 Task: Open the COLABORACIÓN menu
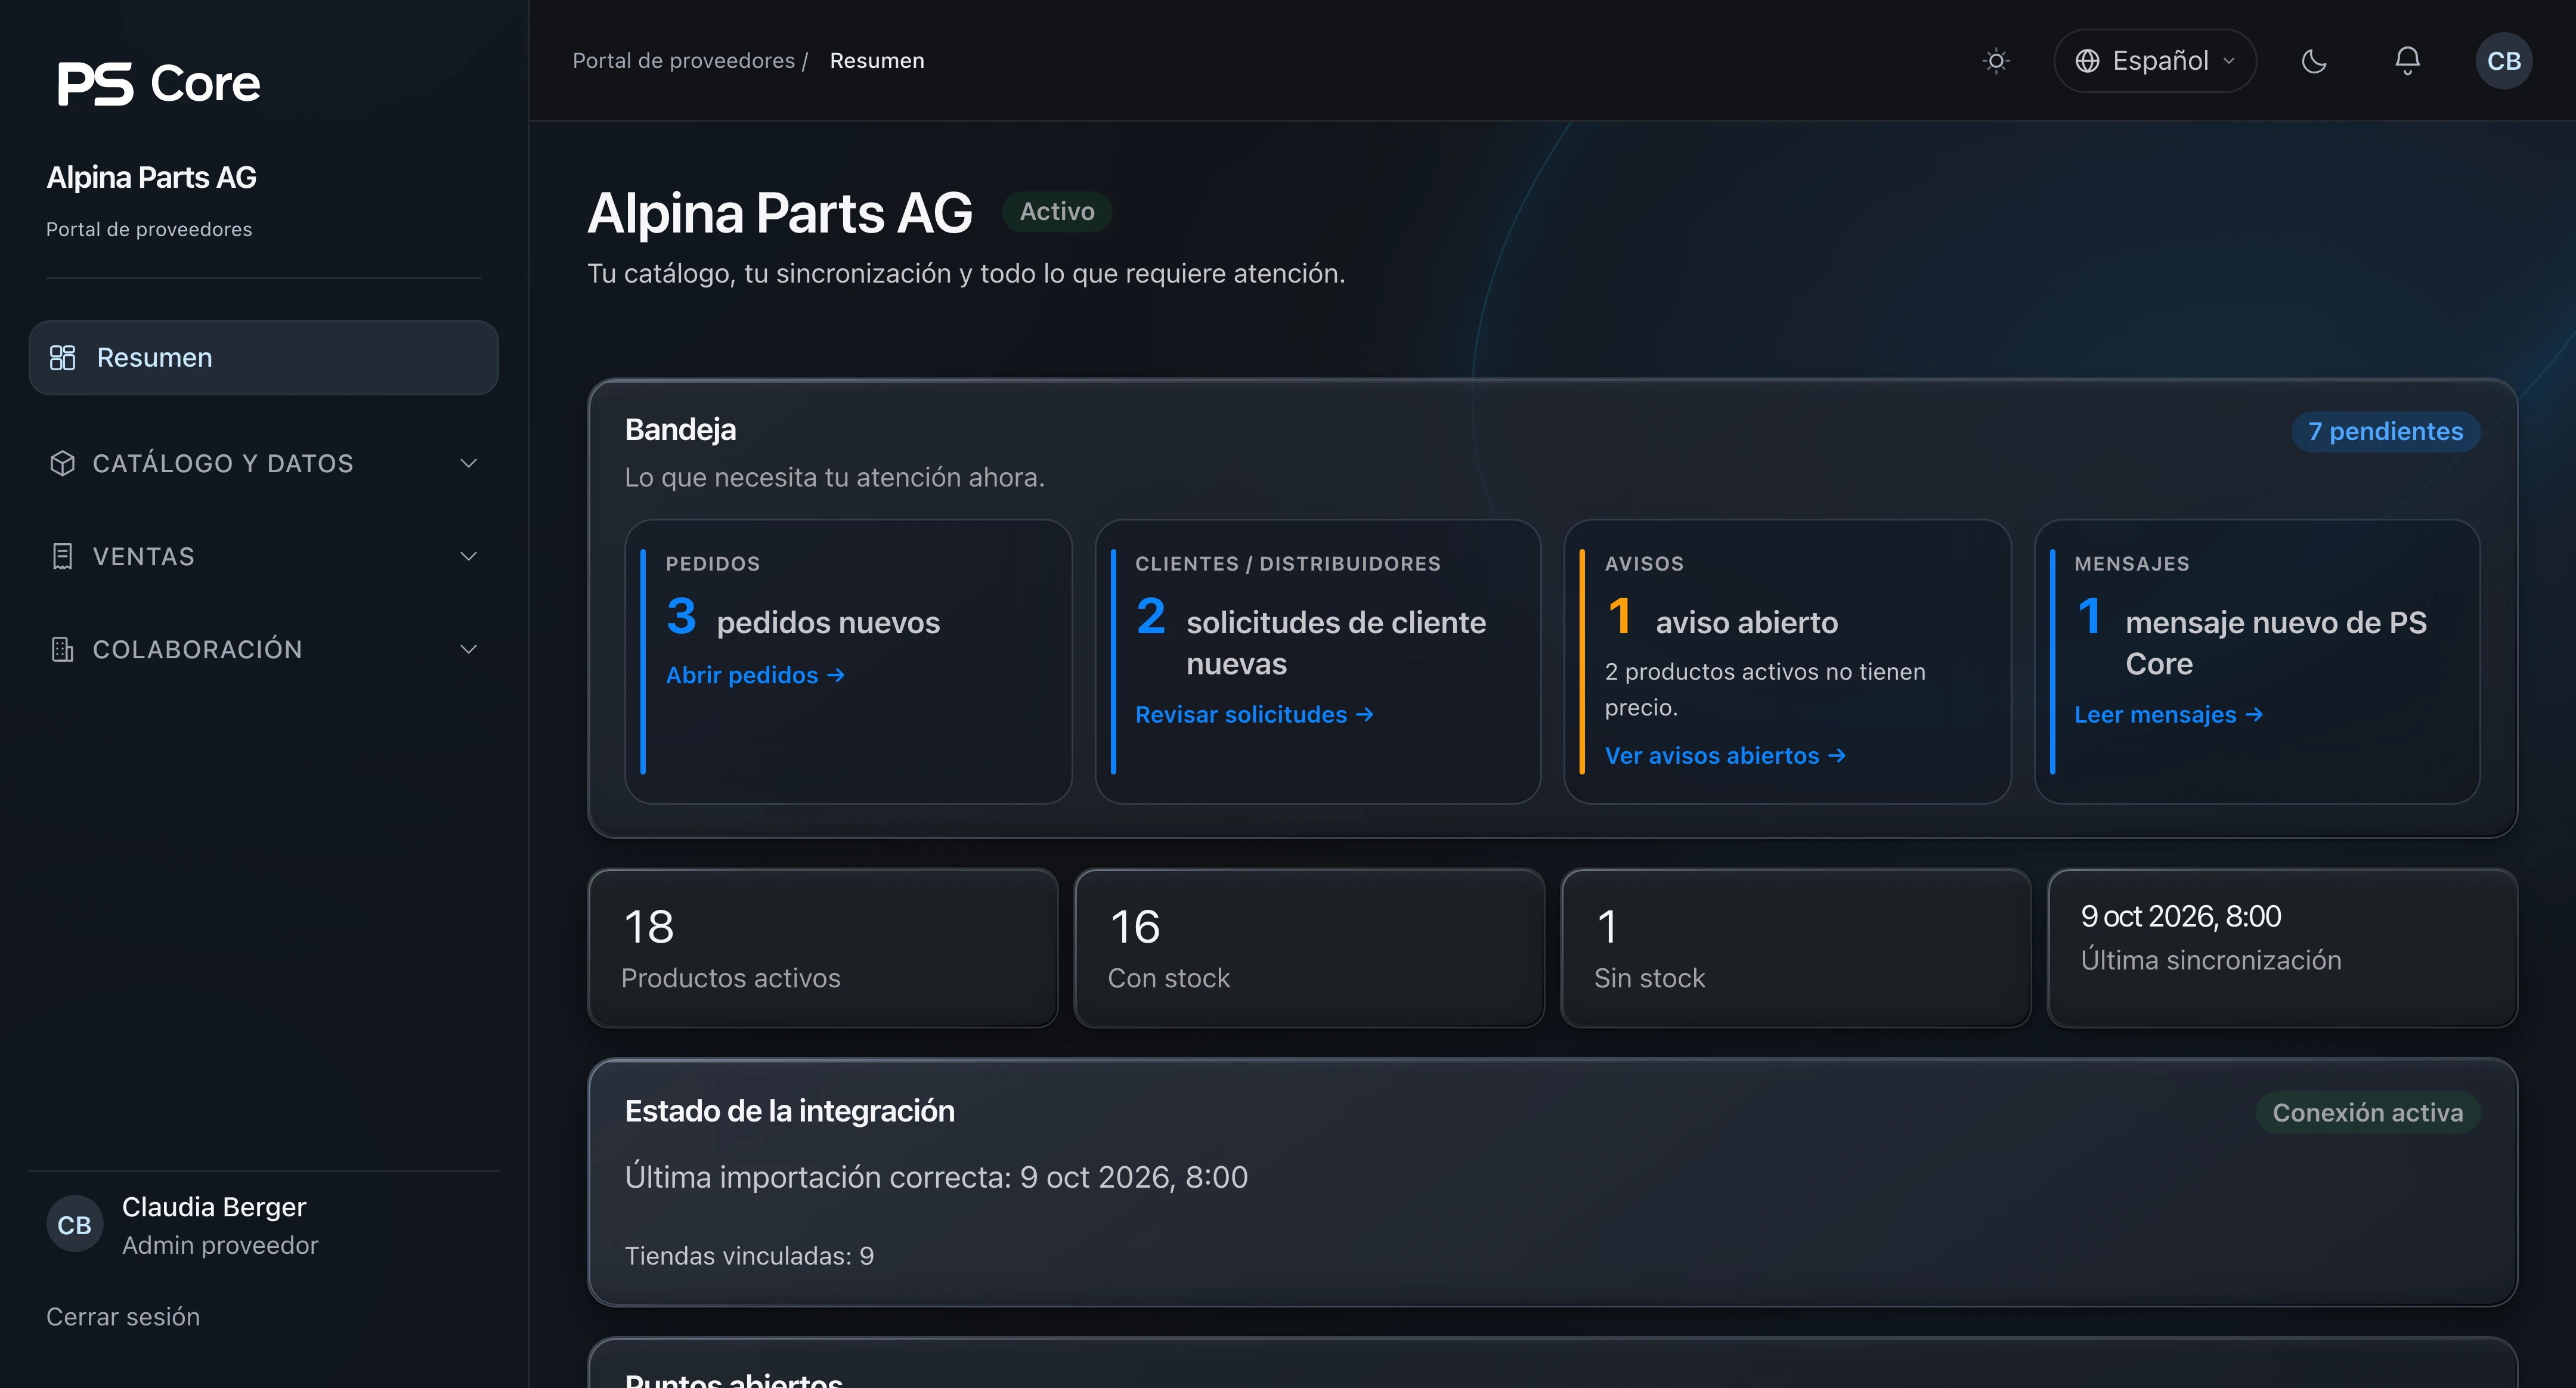point(263,649)
